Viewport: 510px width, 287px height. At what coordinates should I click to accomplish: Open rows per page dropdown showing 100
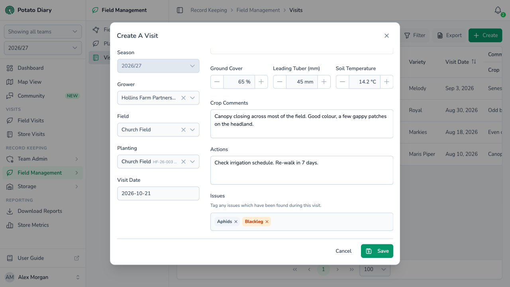[x=375, y=269]
